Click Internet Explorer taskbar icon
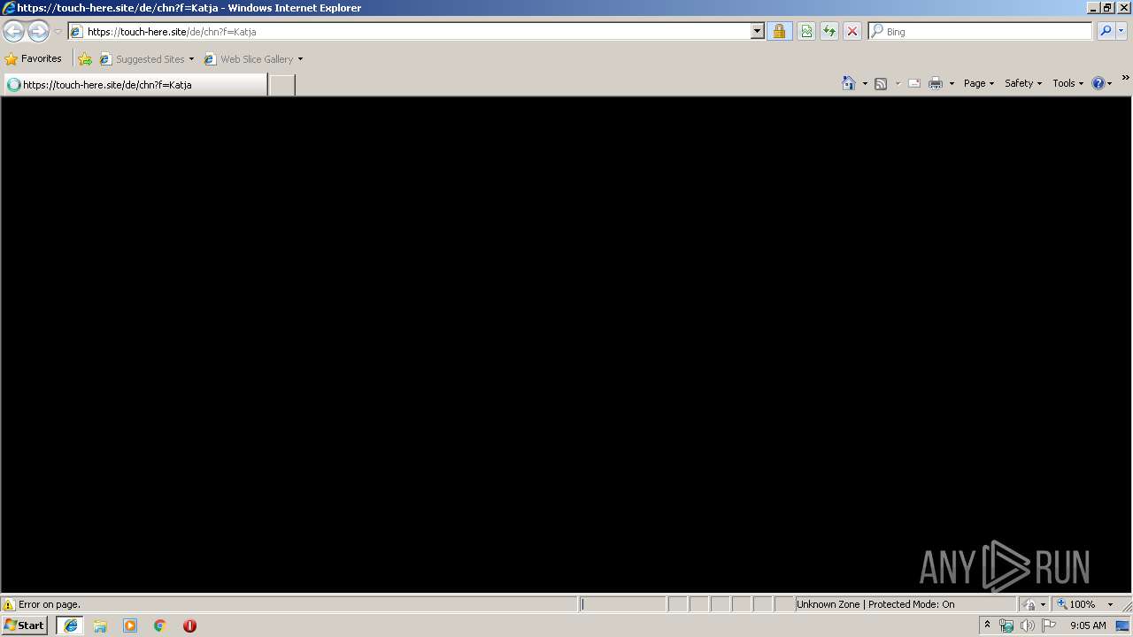The image size is (1133, 637). click(71, 625)
